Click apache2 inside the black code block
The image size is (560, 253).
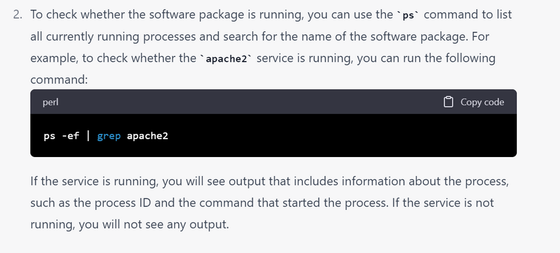click(x=148, y=136)
